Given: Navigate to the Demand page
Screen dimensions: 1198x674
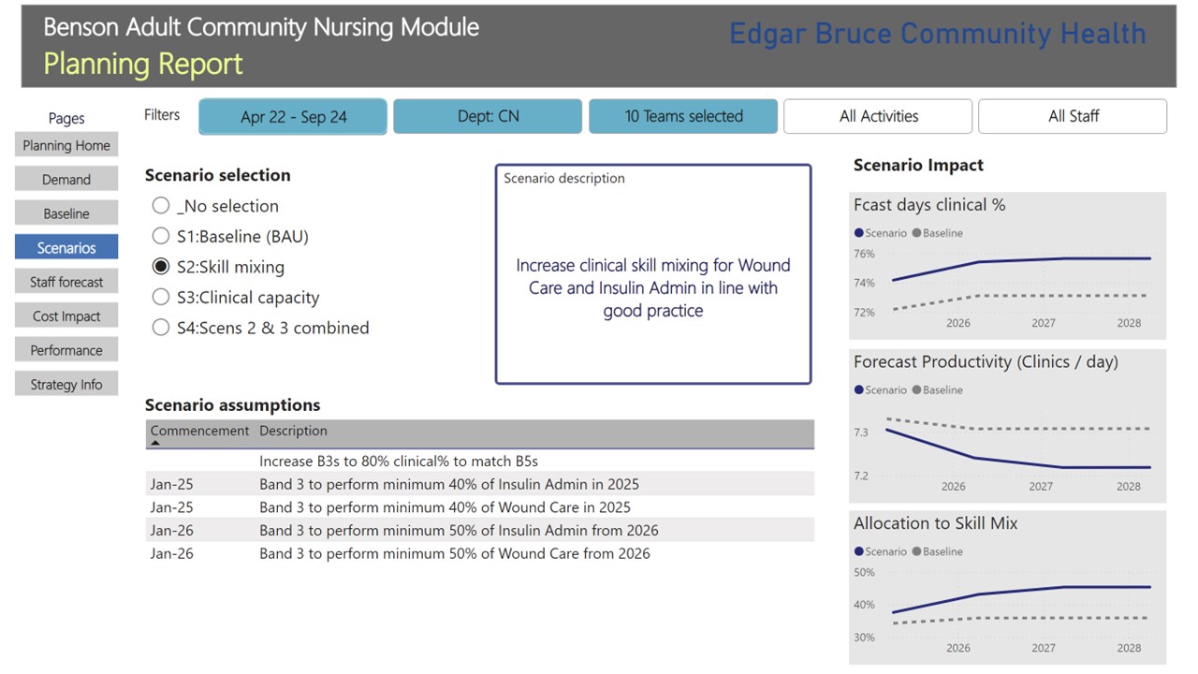Looking at the screenshot, I should [x=66, y=180].
